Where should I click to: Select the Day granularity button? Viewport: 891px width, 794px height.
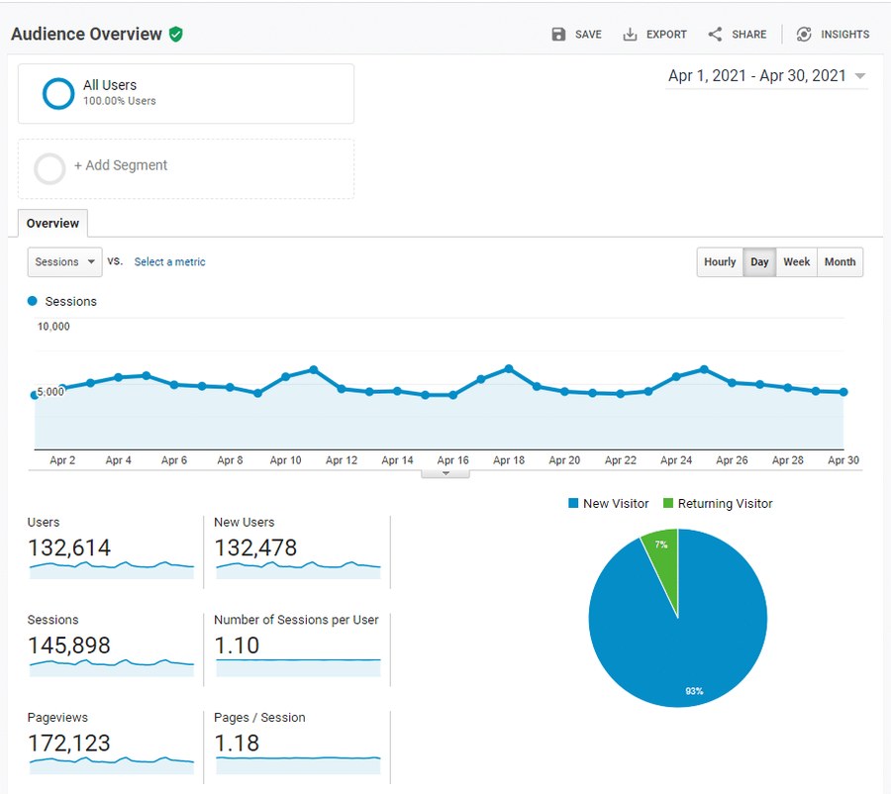[759, 262]
